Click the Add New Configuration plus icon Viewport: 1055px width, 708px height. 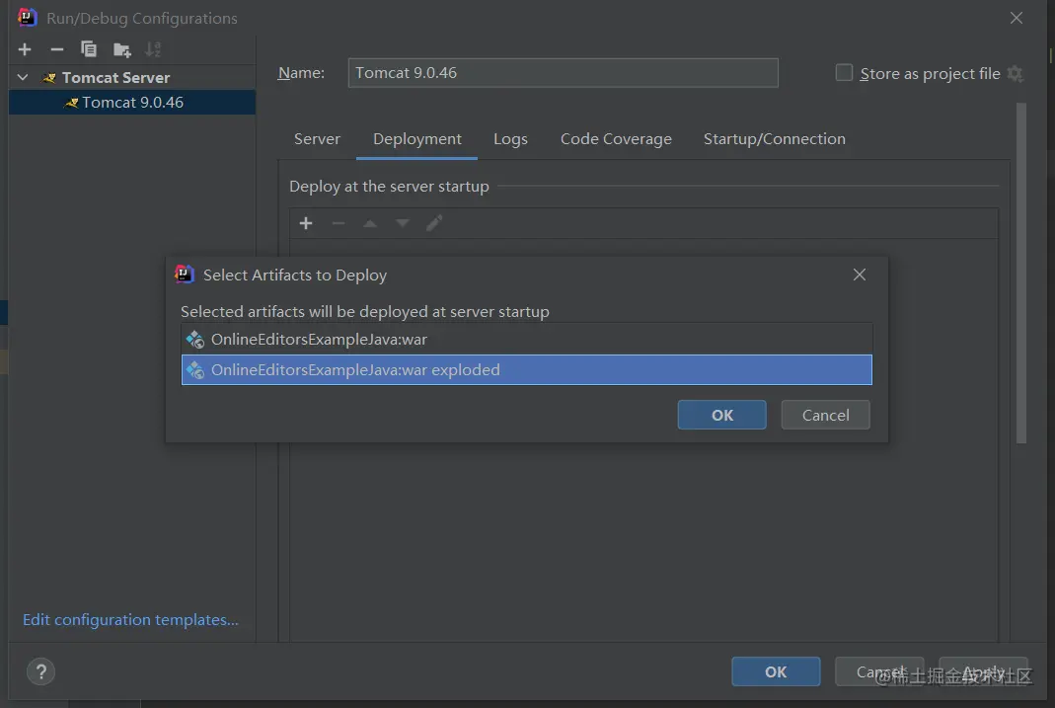[25, 49]
